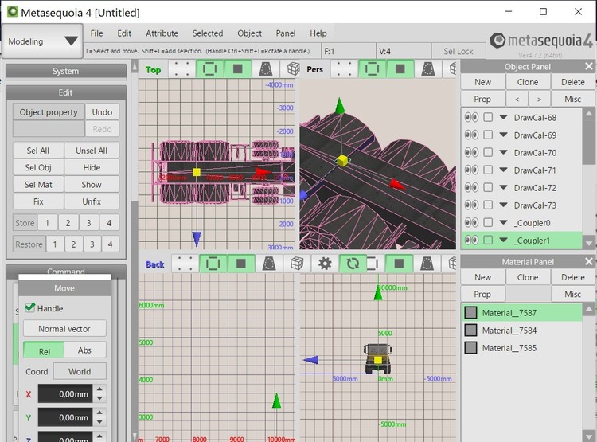The height and width of the screenshot is (442, 597).
Task: Collapse the DrawCal-72 triangle expander
Action: click(503, 187)
